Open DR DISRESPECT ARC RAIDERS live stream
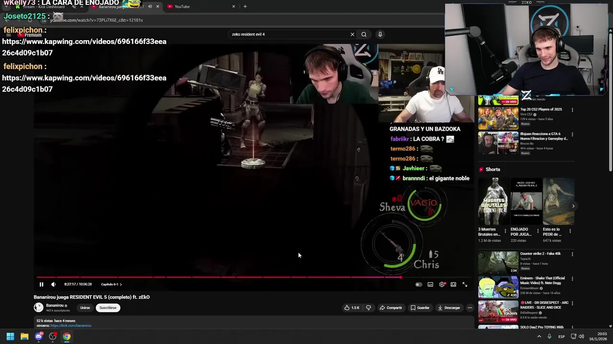The width and height of the screenshot is (613, 344). point(498,312)
